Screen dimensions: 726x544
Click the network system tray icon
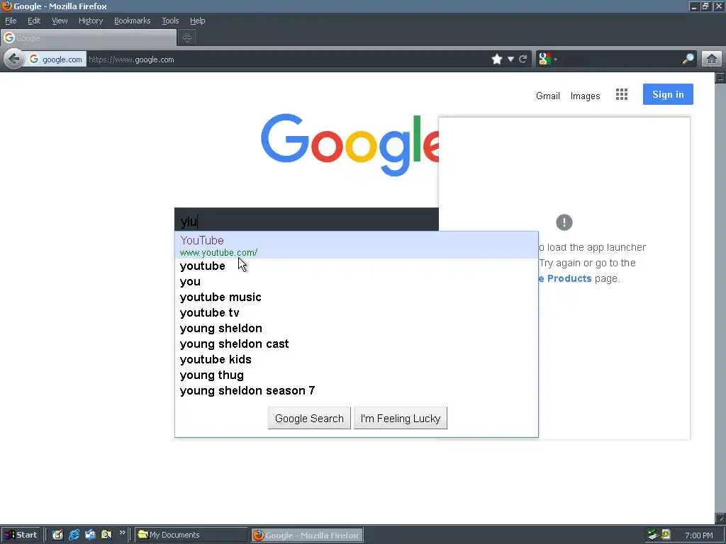(x=653, y=535)
